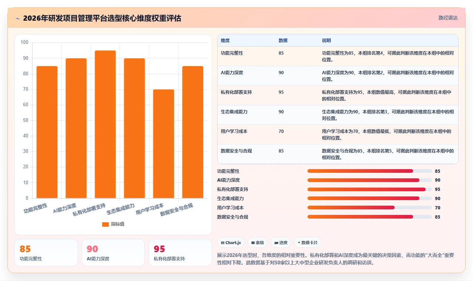Click the 说明 column header

tap(326, 40)
